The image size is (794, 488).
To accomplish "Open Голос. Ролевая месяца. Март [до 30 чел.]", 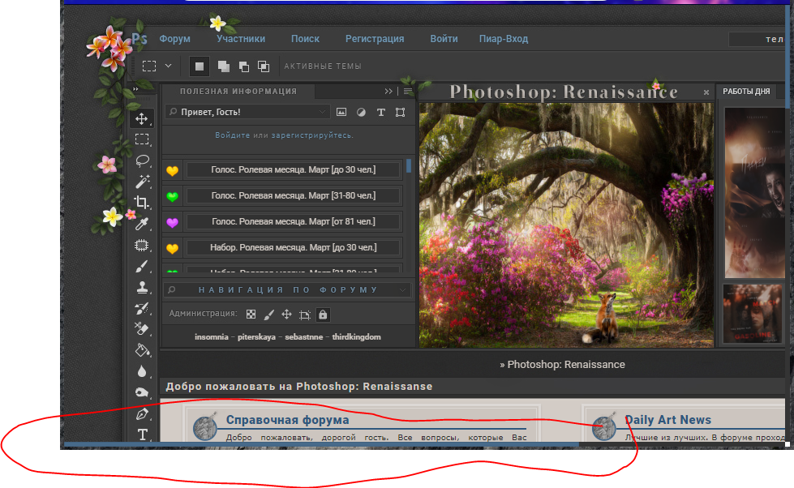I will coord(294,169).
